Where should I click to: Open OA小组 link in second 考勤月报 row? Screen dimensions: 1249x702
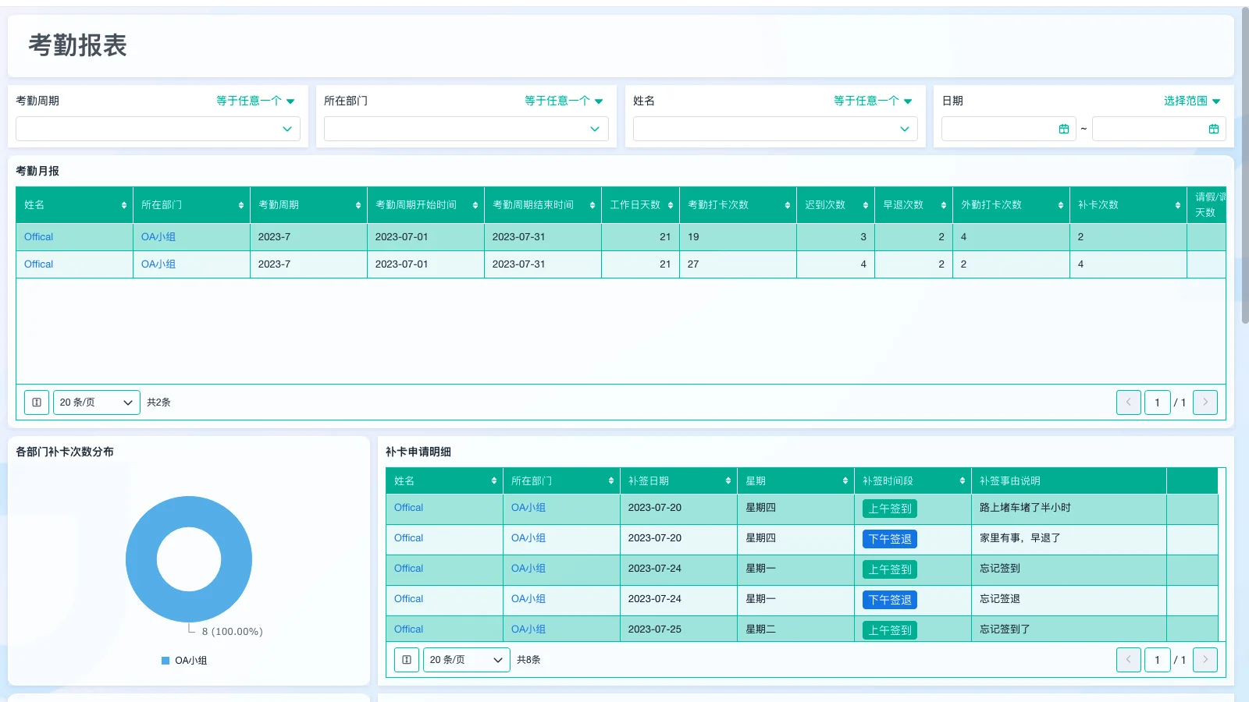tap(158, 264)
